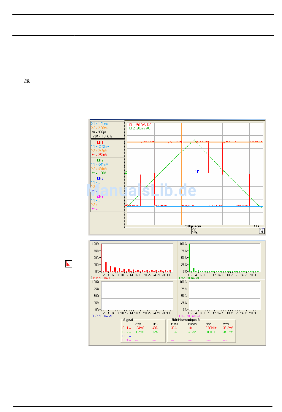Image resolution: width=282 pixels, height=412 pixels.
Task: Click the 500µs/div timebase label
Action: click(193, 226)
